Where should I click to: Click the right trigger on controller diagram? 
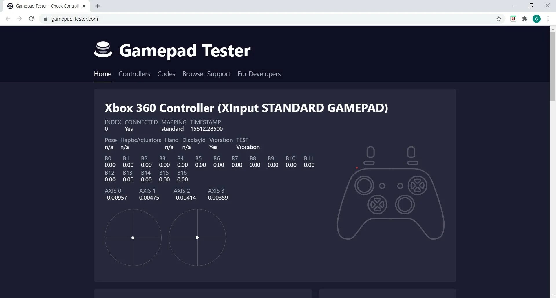point(411,152)
